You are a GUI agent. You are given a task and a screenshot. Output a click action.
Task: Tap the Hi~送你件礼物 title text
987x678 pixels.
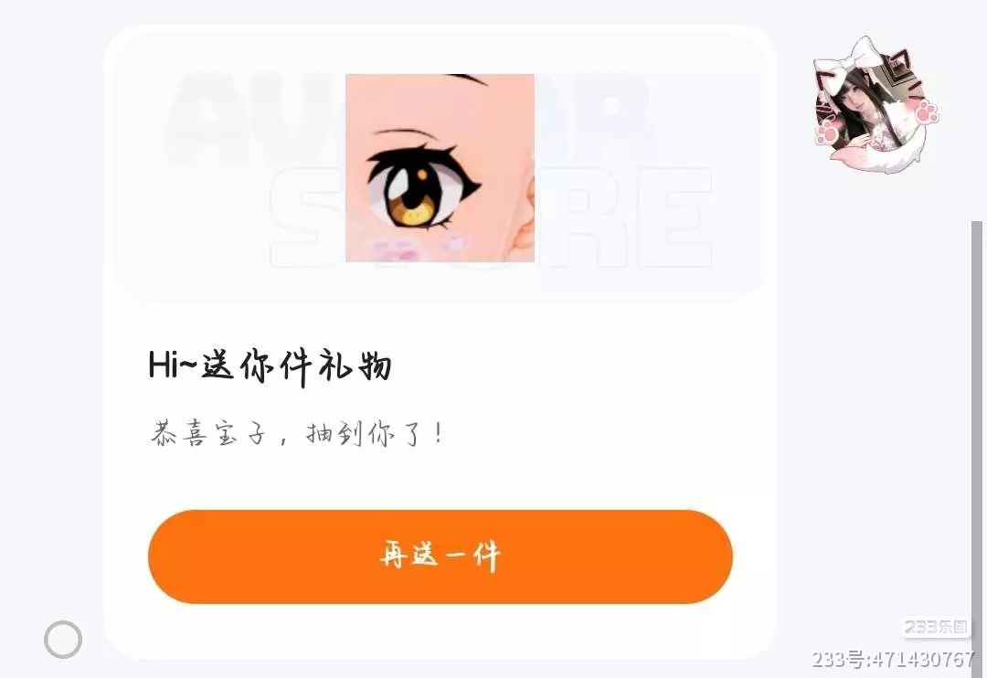click(x=270, y=365)
